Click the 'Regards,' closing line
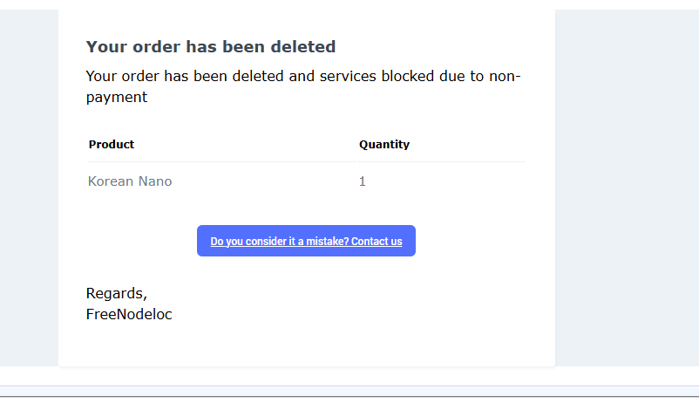Viewport: 699px width, 403px height. coord(116,293)
